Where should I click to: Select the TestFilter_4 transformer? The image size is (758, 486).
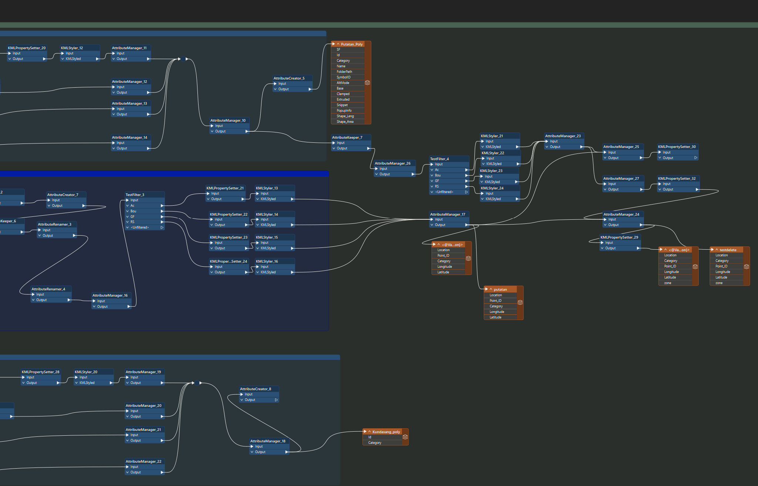[x=439, y=159]
